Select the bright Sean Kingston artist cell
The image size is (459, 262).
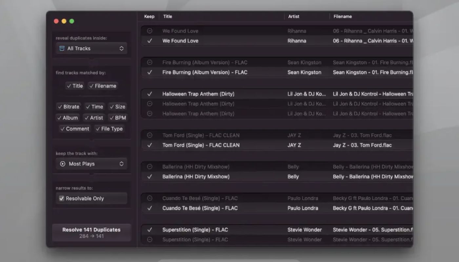pyautogui.click(x=304, y=72)
